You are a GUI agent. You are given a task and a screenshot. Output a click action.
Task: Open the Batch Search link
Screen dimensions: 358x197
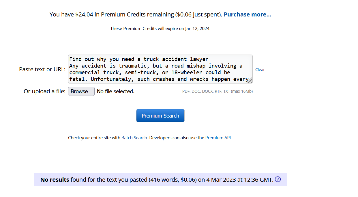(x=134, y=138)
